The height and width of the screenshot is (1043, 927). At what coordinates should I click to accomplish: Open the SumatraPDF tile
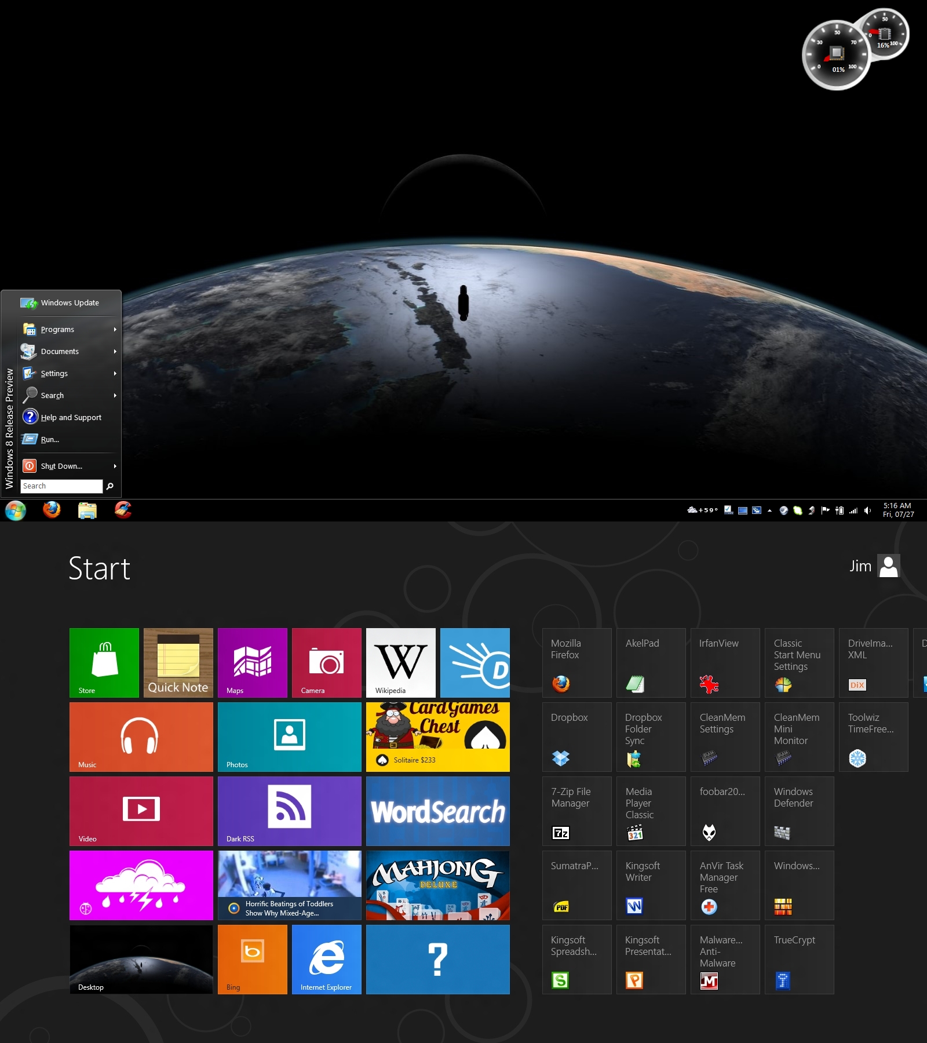577,885
